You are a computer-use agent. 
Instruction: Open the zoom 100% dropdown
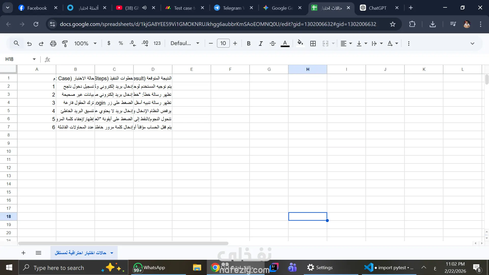(85, 44)
